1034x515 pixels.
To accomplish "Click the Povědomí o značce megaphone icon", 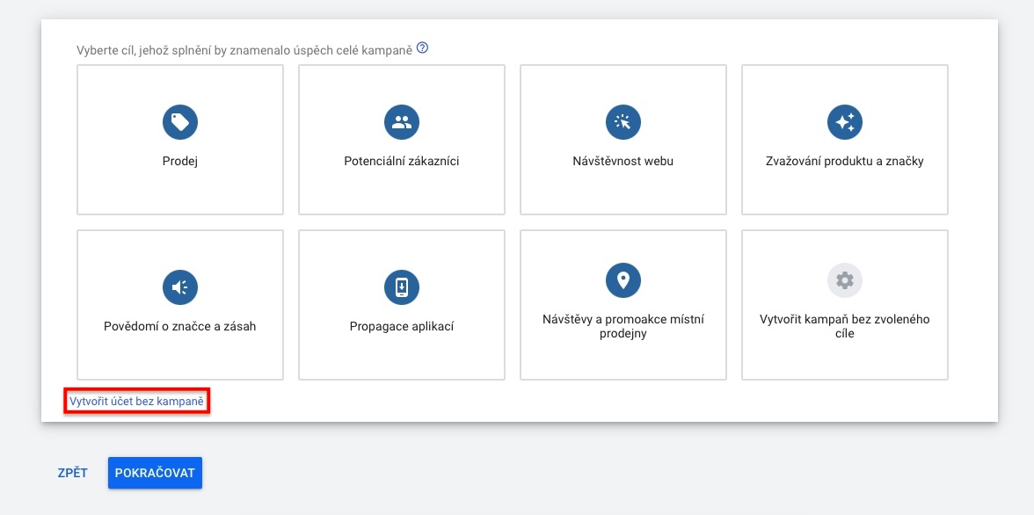I will point(180,287).
